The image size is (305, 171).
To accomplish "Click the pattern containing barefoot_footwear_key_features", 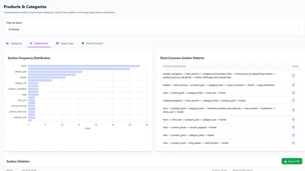I will (x=231, y=110).
